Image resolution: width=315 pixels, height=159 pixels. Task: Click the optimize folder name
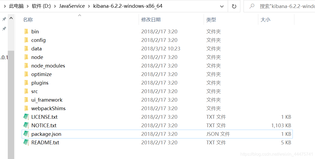tap(41, 74)
